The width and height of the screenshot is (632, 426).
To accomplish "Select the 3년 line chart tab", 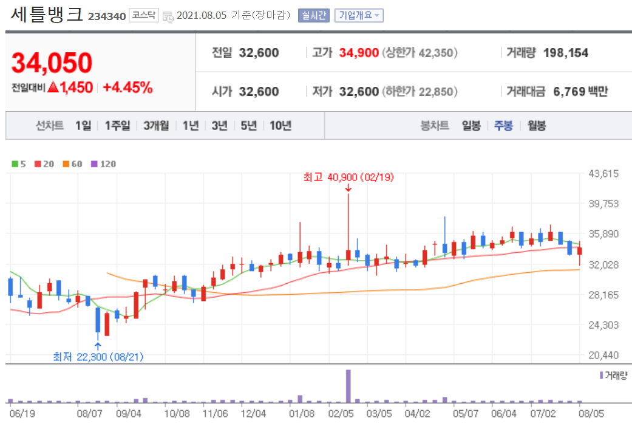I will [x=220, y=126].
